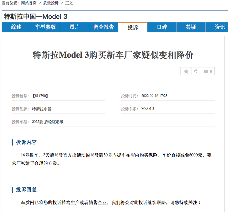Select the 投诉 tab
Screen dimensions: 228x212
pyautogui.click(x=133, y=27)
